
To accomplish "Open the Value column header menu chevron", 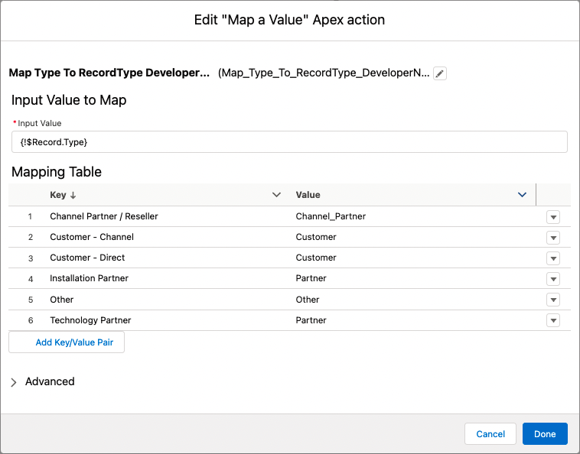I will 523,195.
